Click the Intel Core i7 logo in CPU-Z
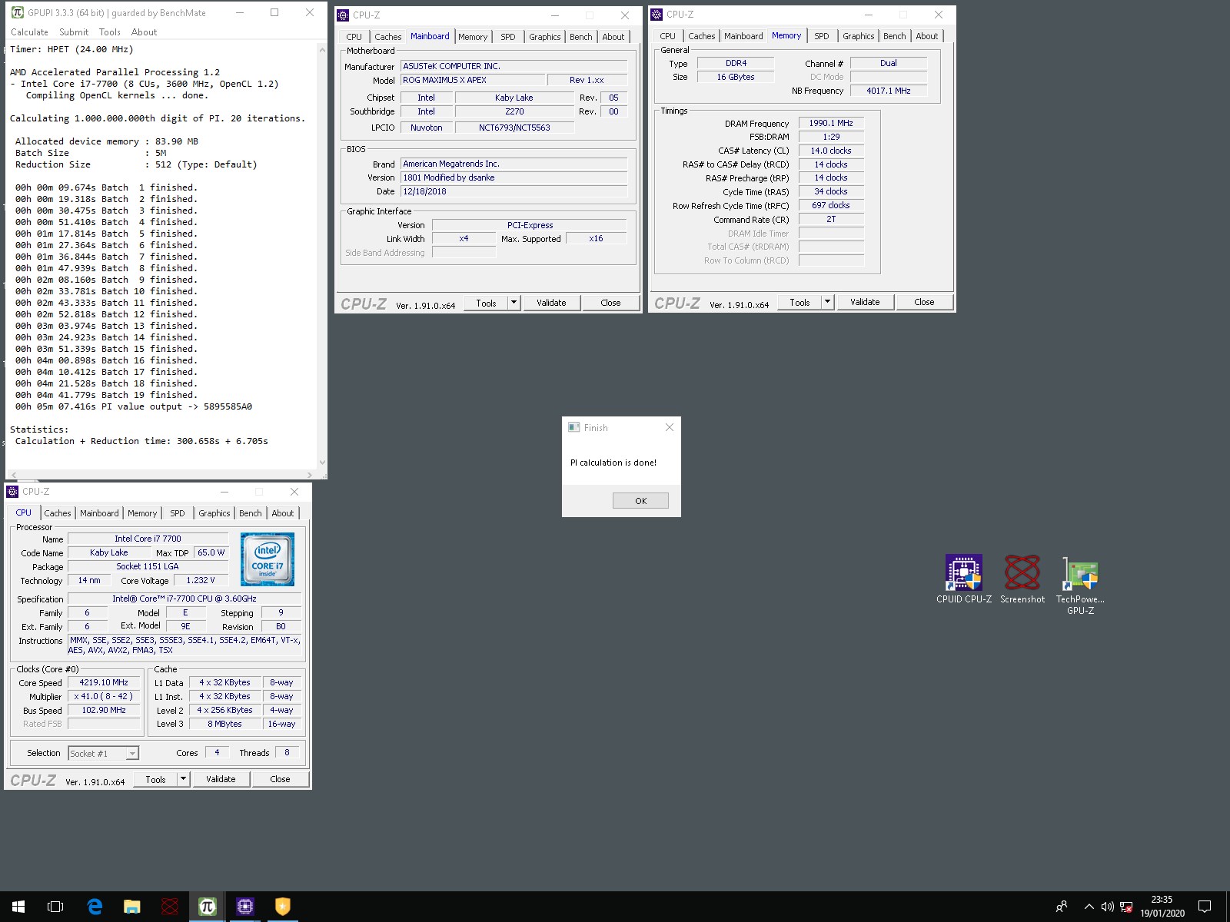This screenshot has width=1230, height=922. 267,559
